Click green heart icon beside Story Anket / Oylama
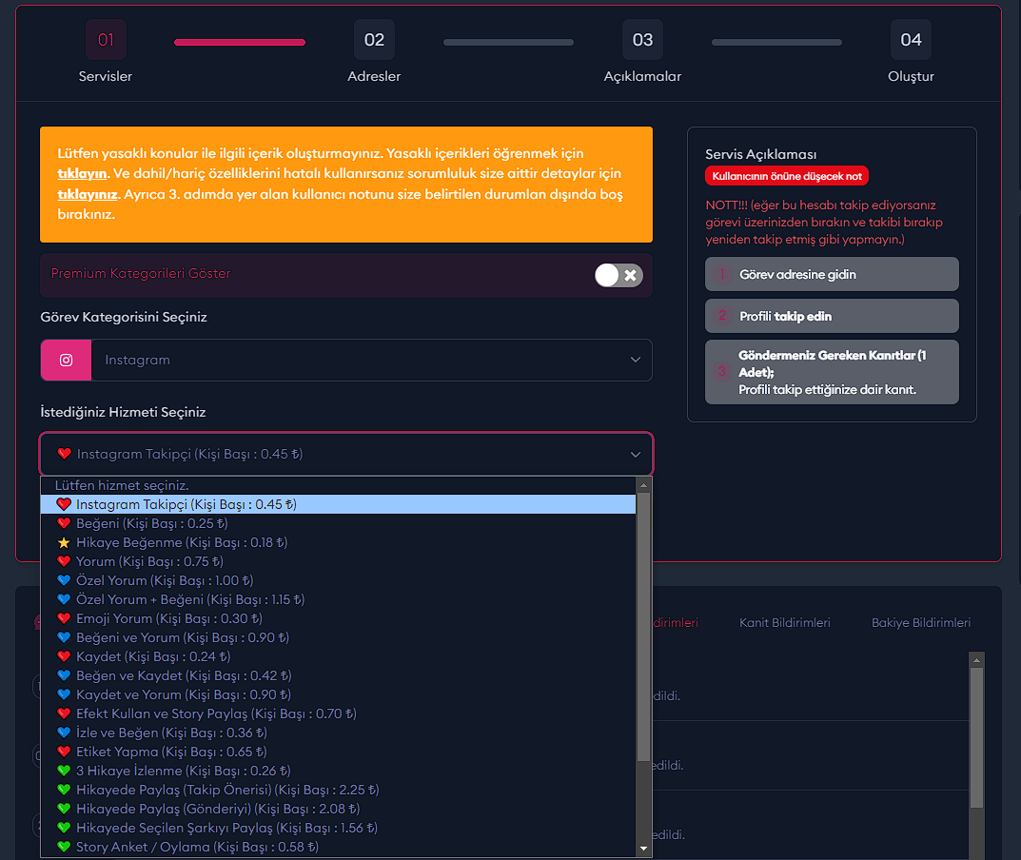1021x860 pixels. tap(64, 847)
